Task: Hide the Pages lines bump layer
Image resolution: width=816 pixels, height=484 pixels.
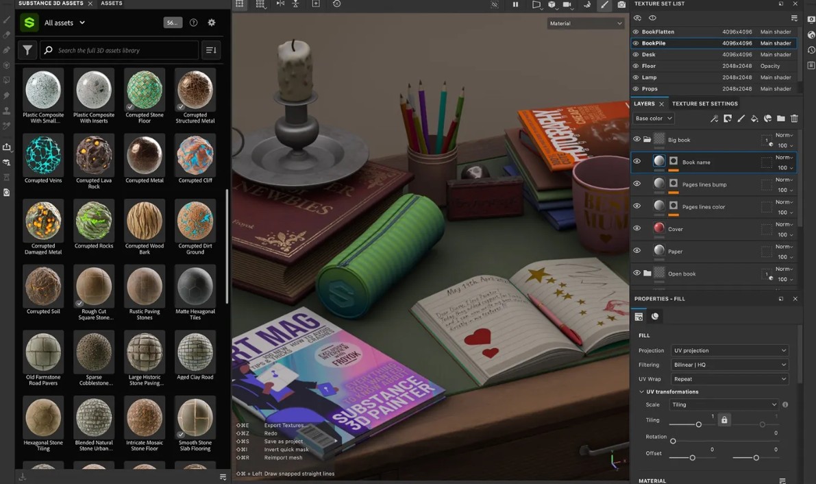Action: 636,184
